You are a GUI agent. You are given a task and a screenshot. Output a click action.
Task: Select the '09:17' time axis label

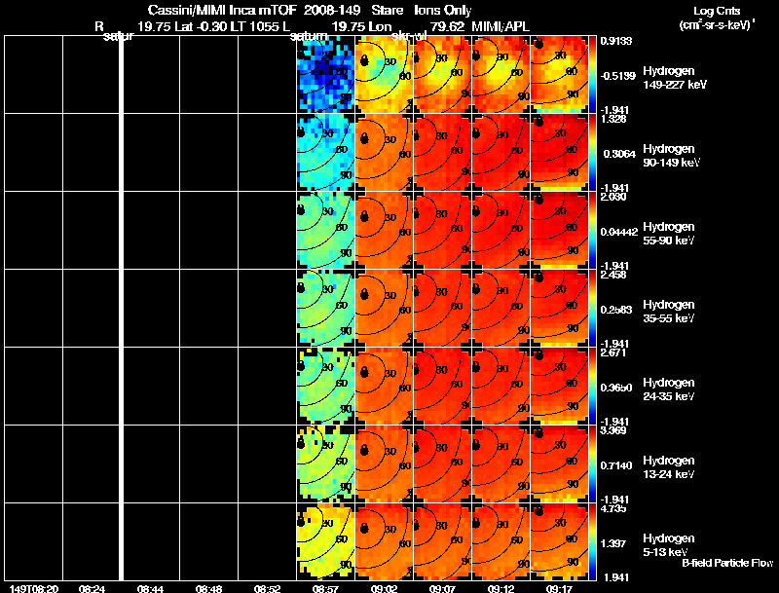pyautogui.click(x=559, y=588)
